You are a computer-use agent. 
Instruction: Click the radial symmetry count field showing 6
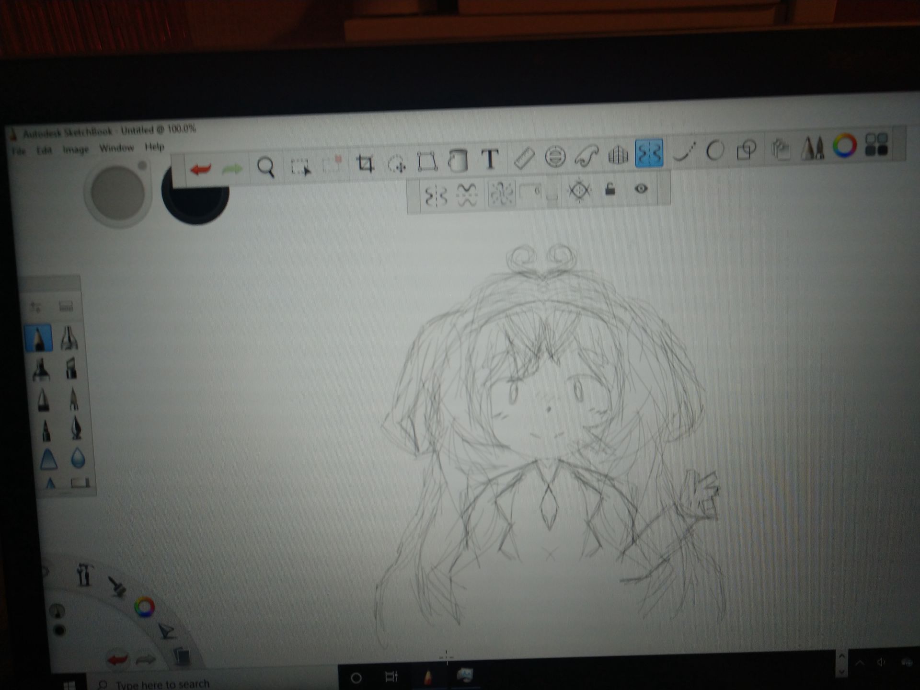pyautogui.click(x=531, y=192)
